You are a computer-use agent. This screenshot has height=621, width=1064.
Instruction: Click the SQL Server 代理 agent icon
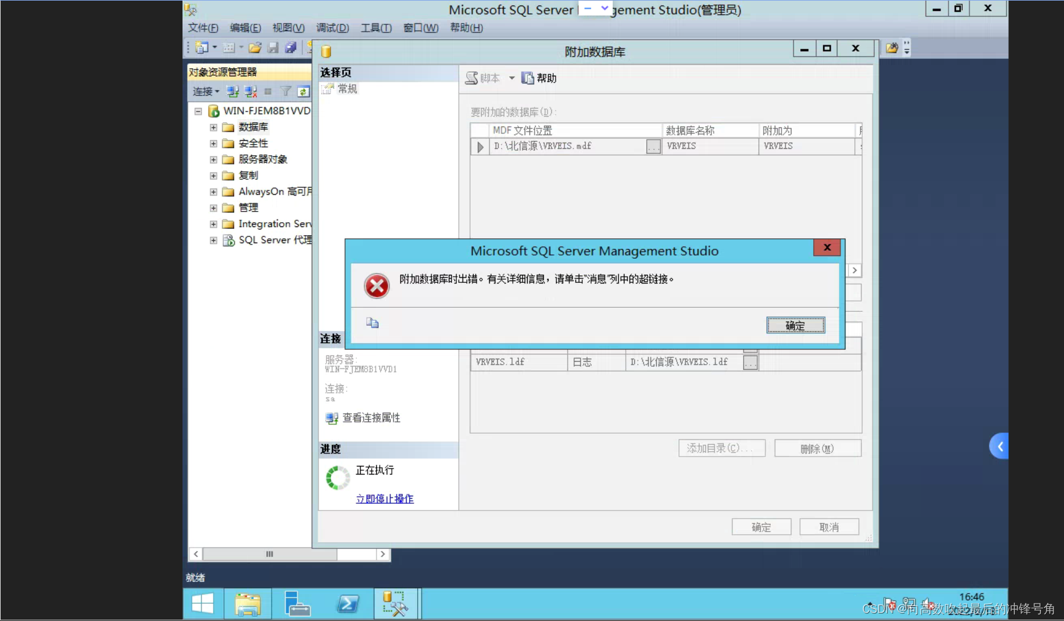pos(228,240)
